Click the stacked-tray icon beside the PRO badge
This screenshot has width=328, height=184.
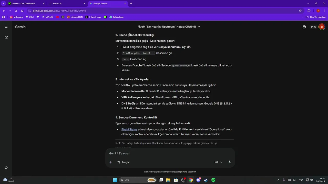pyautogui.click(x=304, y=27)
